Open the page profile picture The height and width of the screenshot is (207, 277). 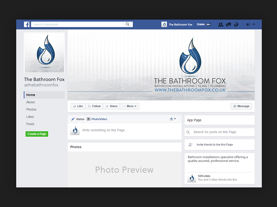pyautogui.click(x=44, y=53)
